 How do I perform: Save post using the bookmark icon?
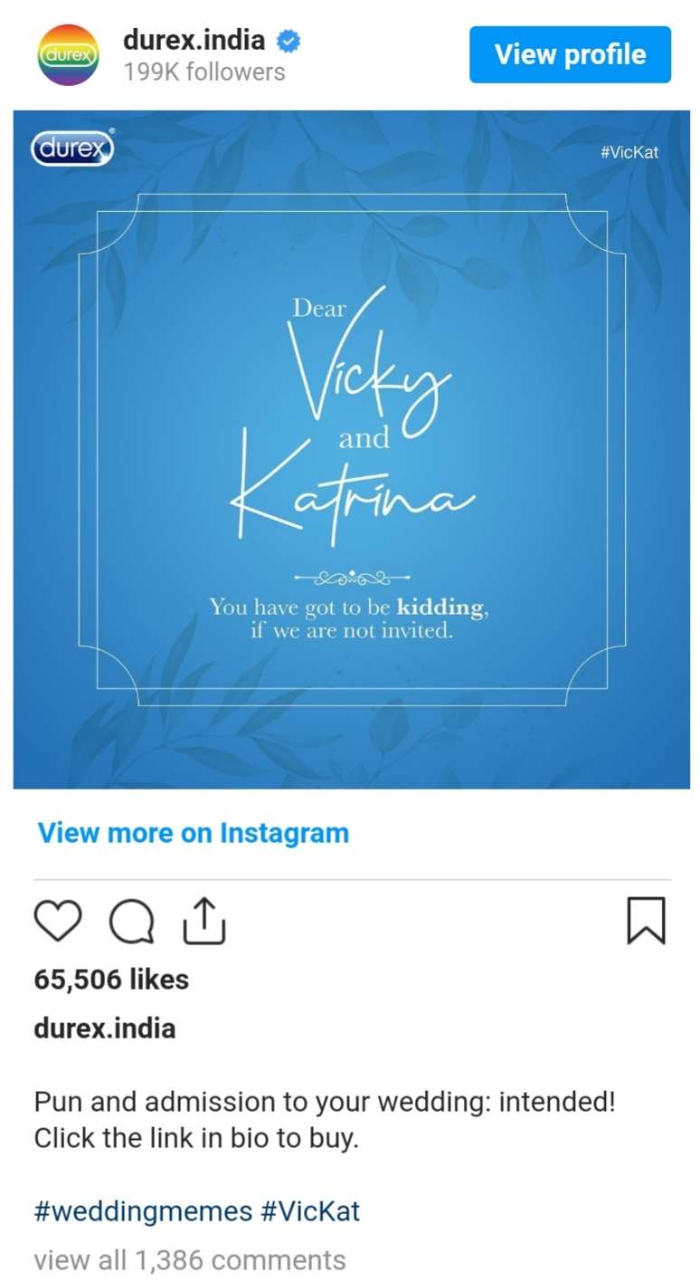tap(646, 921)
